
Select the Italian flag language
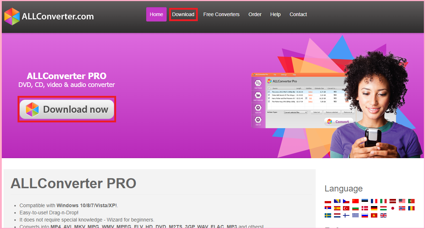pos(383,201)
